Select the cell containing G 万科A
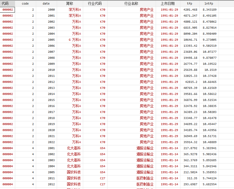The height and width of the screenshot is (189, 234). (x=75, y=40)
